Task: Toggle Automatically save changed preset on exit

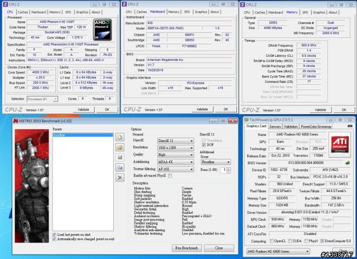Action: (54, 239)
